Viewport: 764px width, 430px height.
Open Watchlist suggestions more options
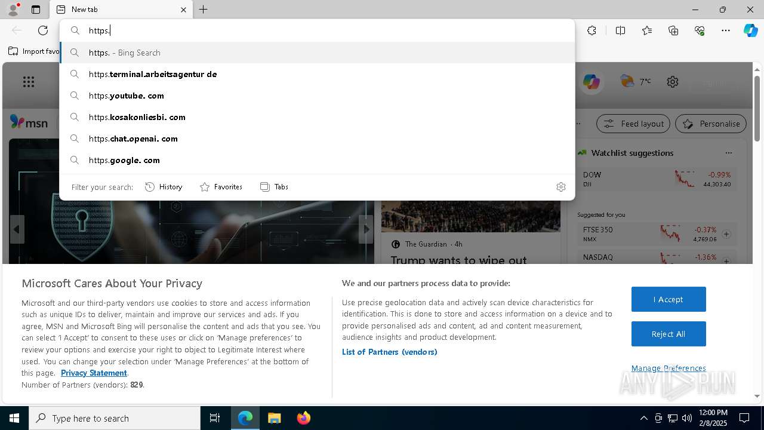[728, 153]
